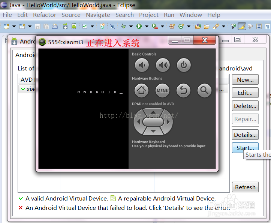Click the green Run button icon

pyautogui.click(x=139, y=27)
